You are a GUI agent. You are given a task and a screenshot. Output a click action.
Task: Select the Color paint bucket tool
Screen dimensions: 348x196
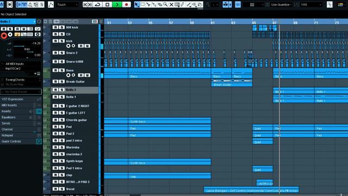tap(200, 4)
